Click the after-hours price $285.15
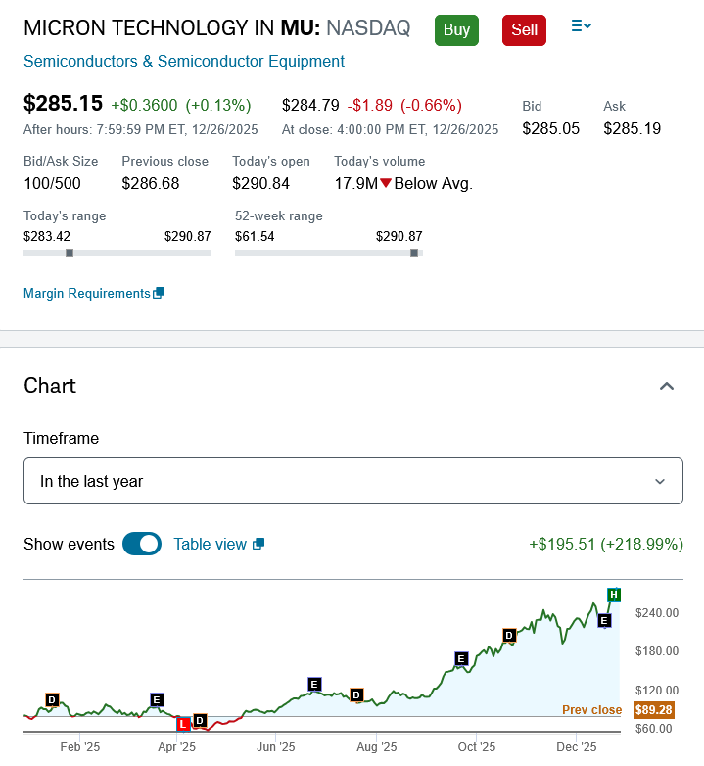Screen dimensions: 704x766 click(x=64, y=103)
